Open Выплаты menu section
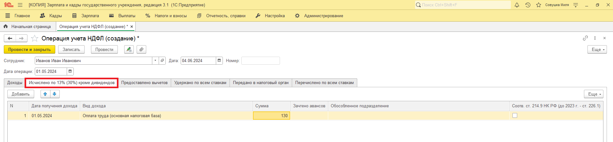Image resolution: width=613 pixels, height=142 pixels. click(122, 16)
